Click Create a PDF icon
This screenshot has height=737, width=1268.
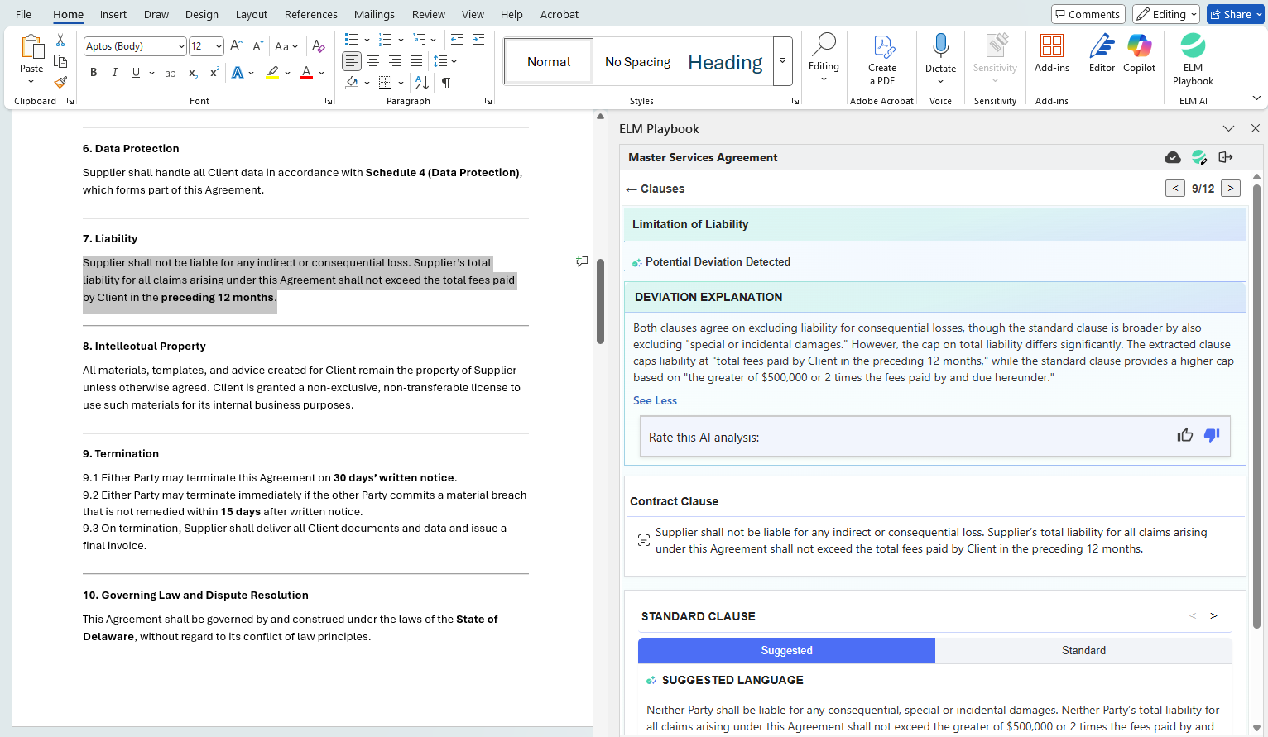pos(882,48)
